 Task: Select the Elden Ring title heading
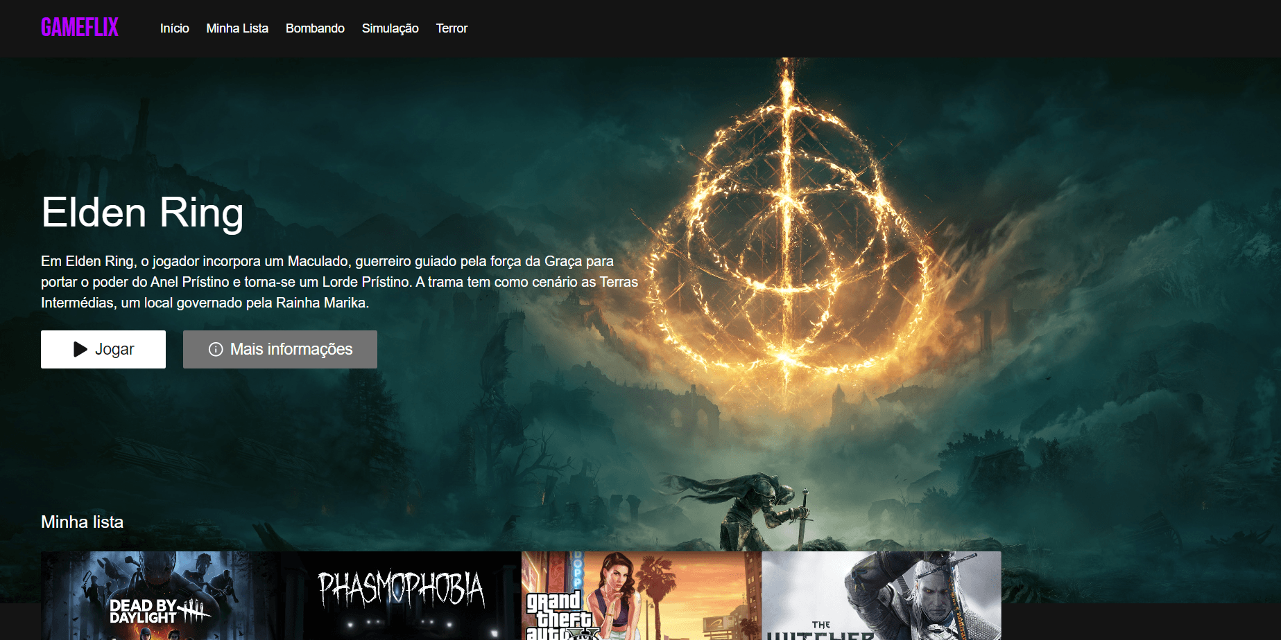142,212
